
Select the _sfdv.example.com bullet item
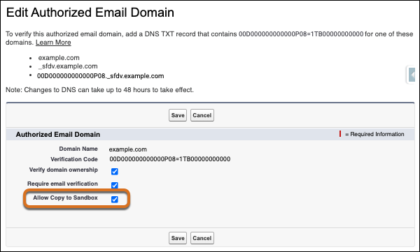68,66
